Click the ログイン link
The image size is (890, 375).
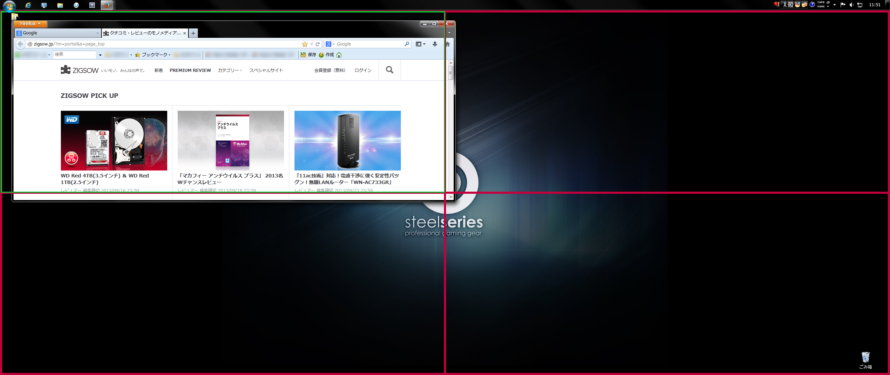tap(363, 70)
